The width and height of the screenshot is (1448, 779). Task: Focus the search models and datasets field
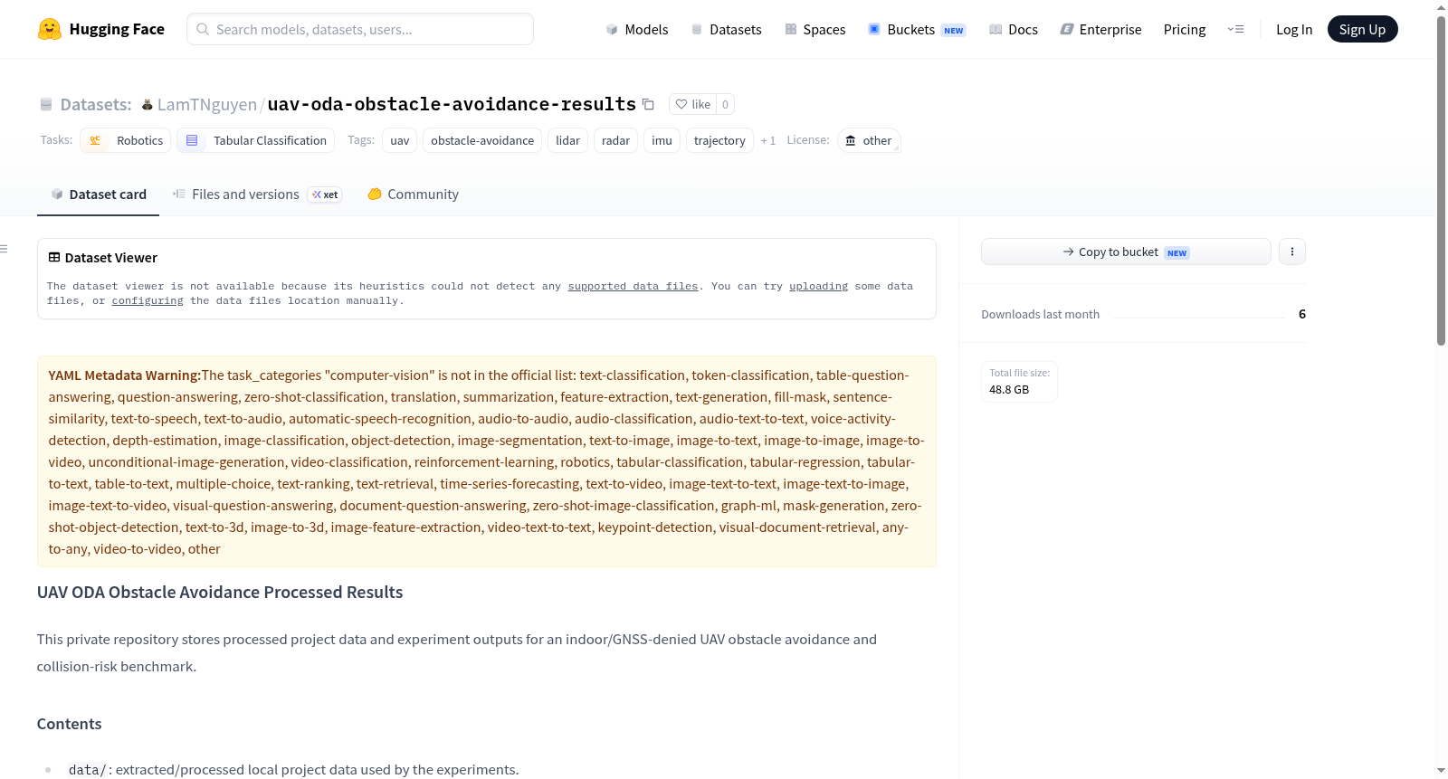[x=360, y=29]
